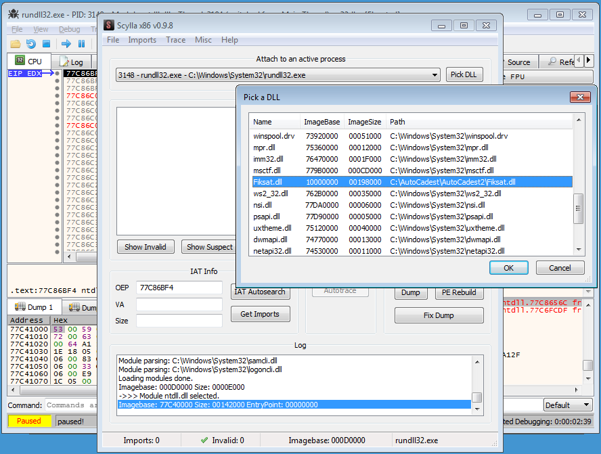Sort DLL list by ImageSize column
This screenshot has width=601, height=454.
(x=365, y=122)
